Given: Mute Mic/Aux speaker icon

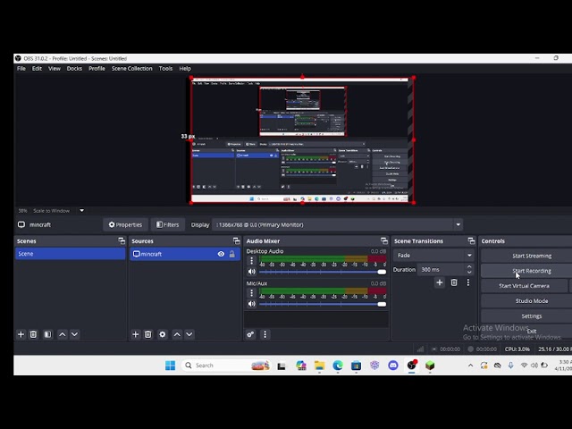Looking at the screenshot, I should 252,304.
